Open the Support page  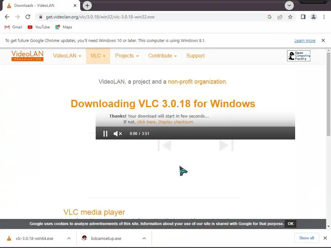coord(196,56)
